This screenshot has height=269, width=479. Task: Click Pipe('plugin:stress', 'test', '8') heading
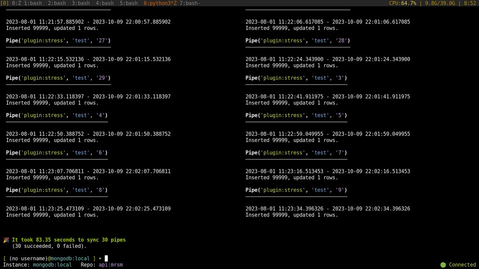[x=57, y=190]
